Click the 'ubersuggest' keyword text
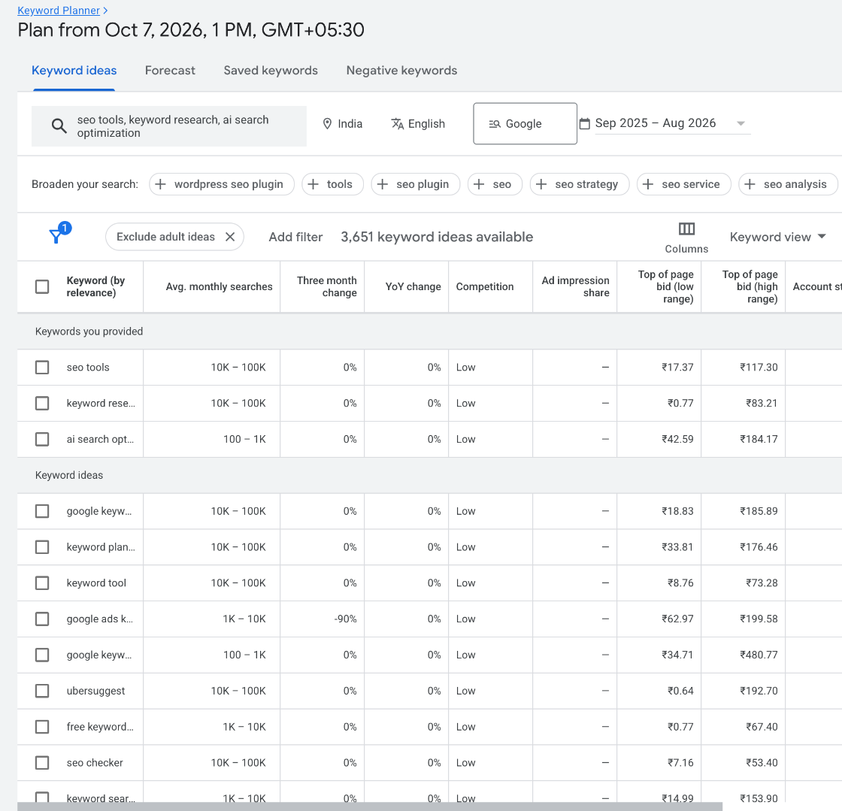Screen dimensions: 842x811 point(95,691)
